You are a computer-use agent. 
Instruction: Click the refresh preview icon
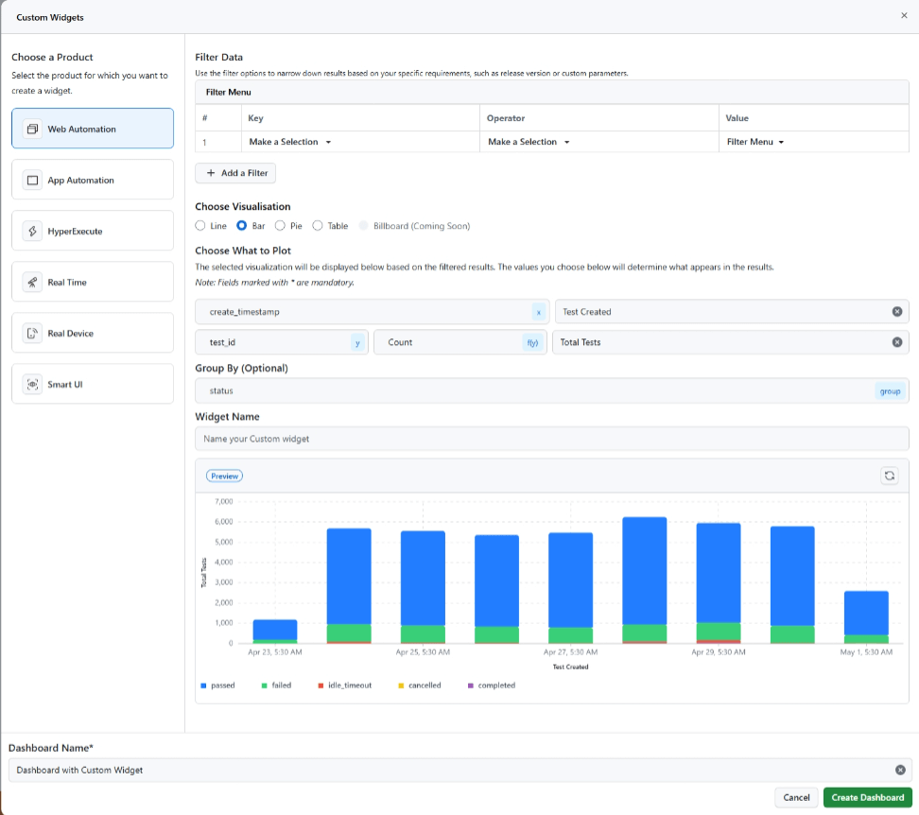(x=889, y=476)
